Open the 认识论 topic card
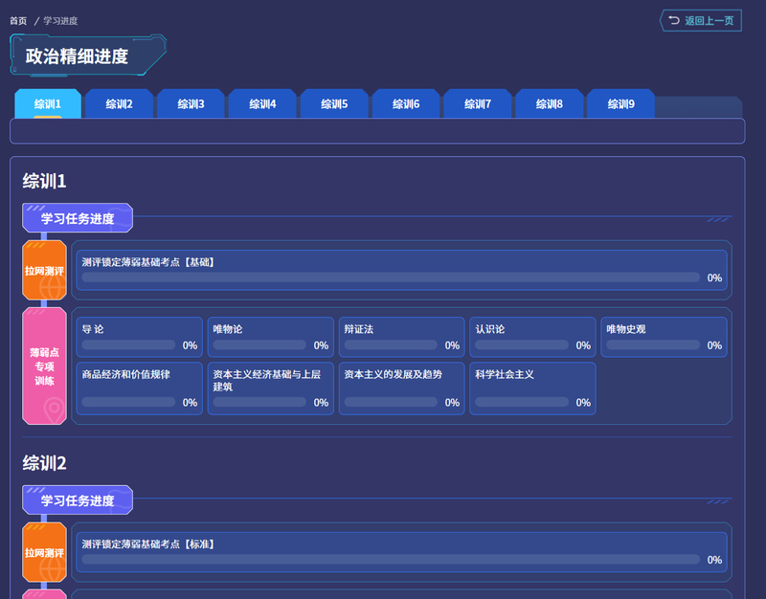Viewport: 766px width, 599px height. pos(532,337)
